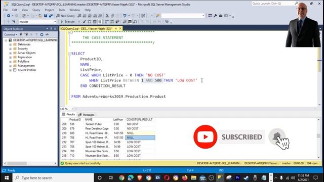The height and width of the screenshot is (182, 324).
Task: Collapse the DESKTOP-AI7QPRF server node
Action: pos(6,40)
